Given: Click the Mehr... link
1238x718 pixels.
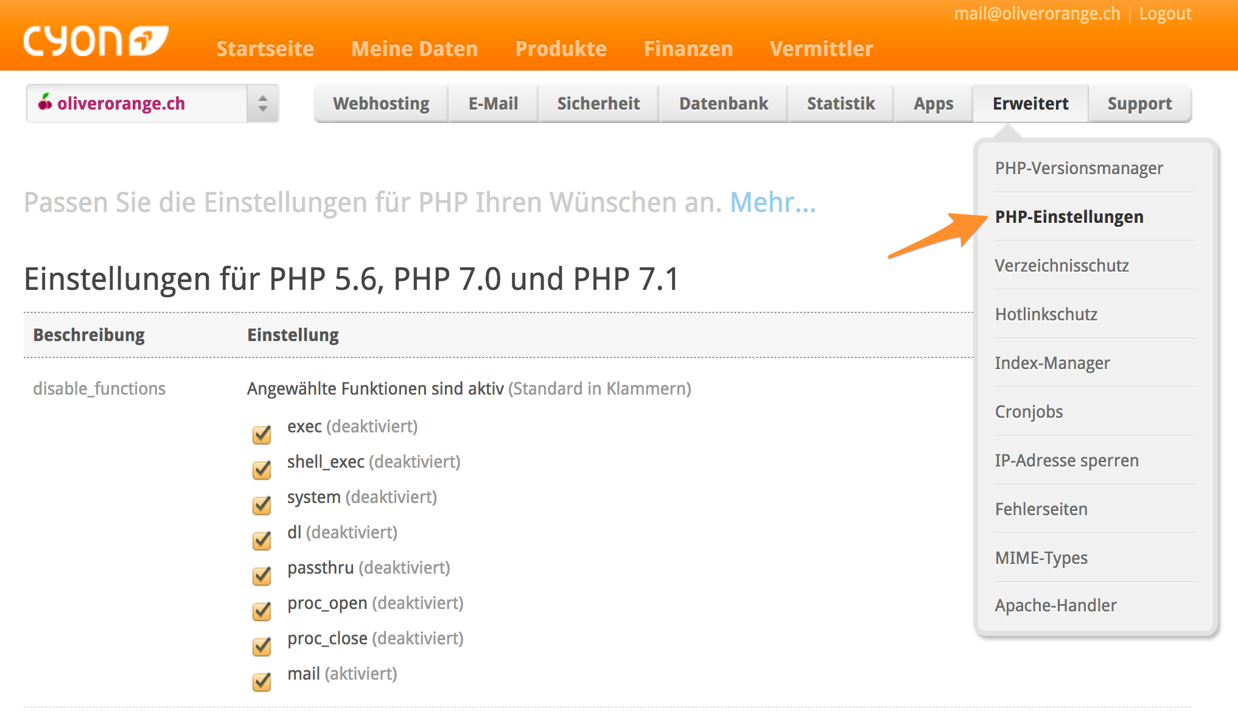Looking at the screenshot, I should (x=772, y=202).
